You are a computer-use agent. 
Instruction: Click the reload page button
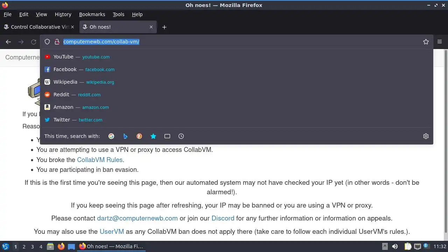coord(34,42)
